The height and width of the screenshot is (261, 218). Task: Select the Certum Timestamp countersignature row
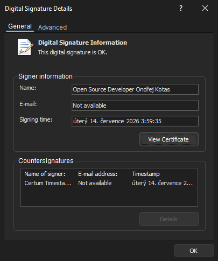click(x=109, y=183)
